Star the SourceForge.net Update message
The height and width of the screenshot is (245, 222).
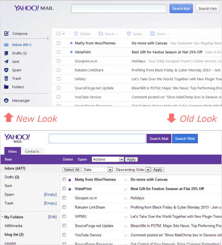(126, 226)
